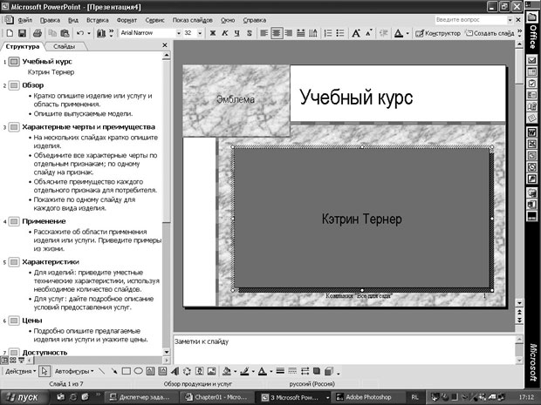Choose arrow style icon

[305, 371]
